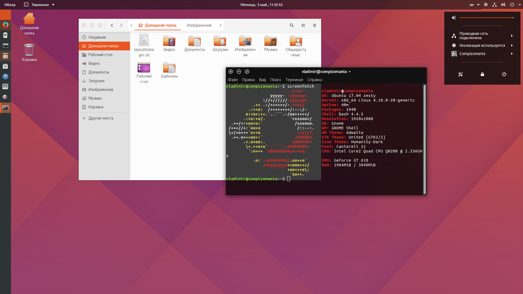Select Загрузки in the sidebar

pyautogui.click(x=96, y=81)
